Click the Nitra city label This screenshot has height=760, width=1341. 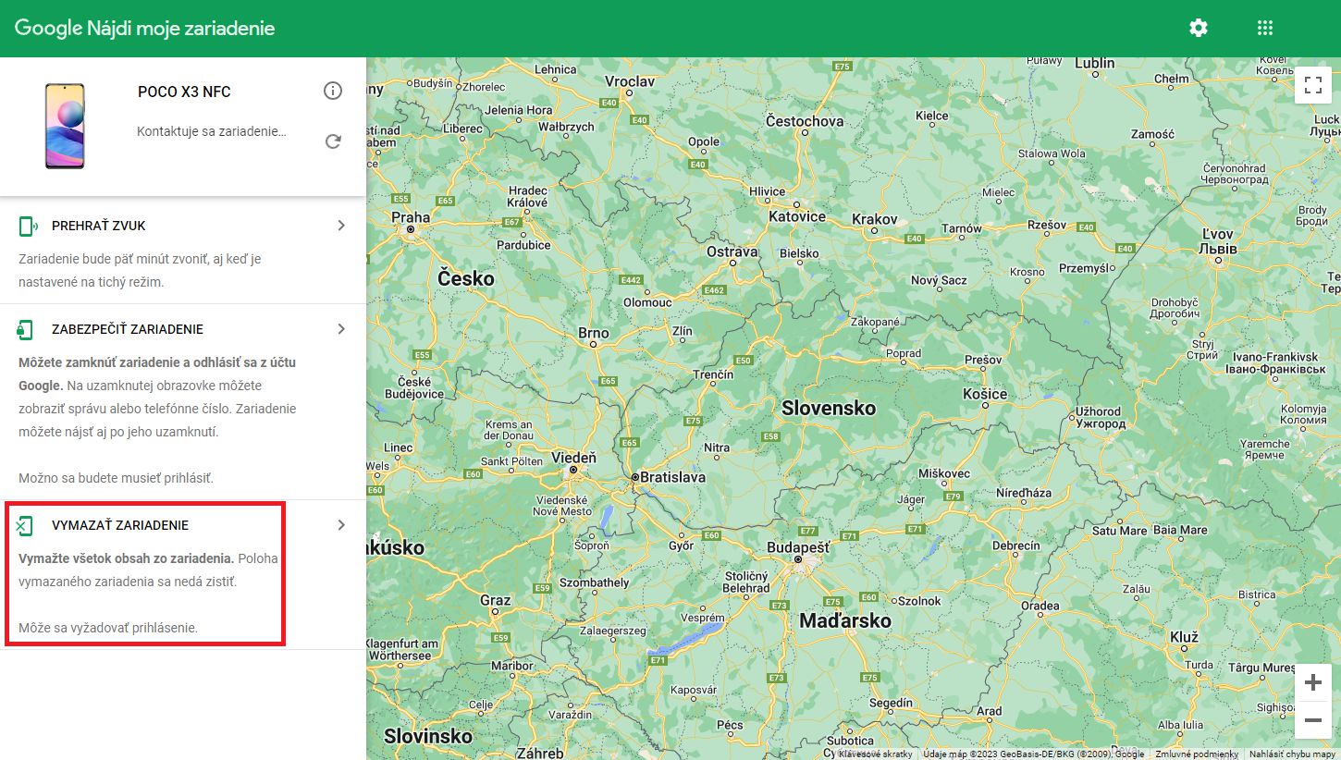[x=717, y=447]
